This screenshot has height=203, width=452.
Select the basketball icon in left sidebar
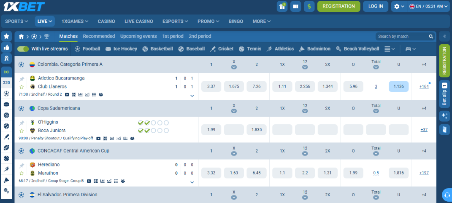pyautogui.click(x=6, y=115)
